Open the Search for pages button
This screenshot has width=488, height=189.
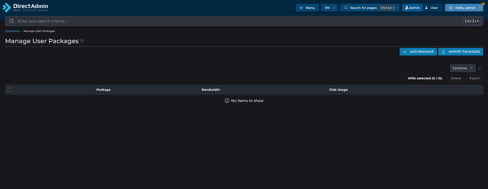tap(369, 8)
